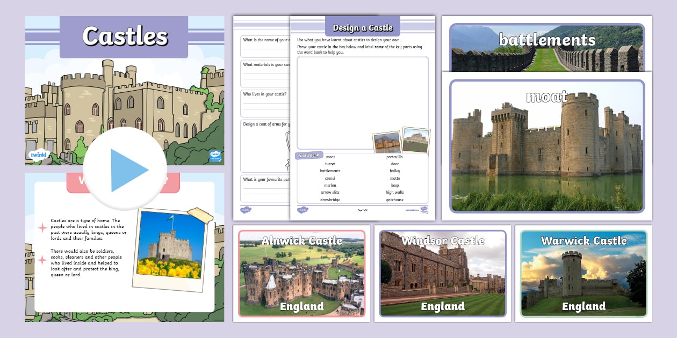Select the word 'moat' in the word bank
Image resolution: width=677 pixels, height=338 pixels.
[330, 157]
